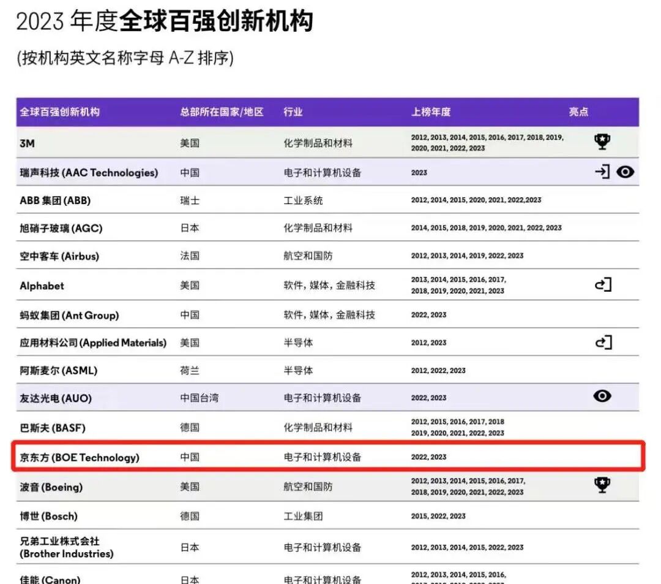Image resolution: width=661 pixels, height=584 pixels.
Task: Click the years list in the 3M row
Action: tap(488, 143)
